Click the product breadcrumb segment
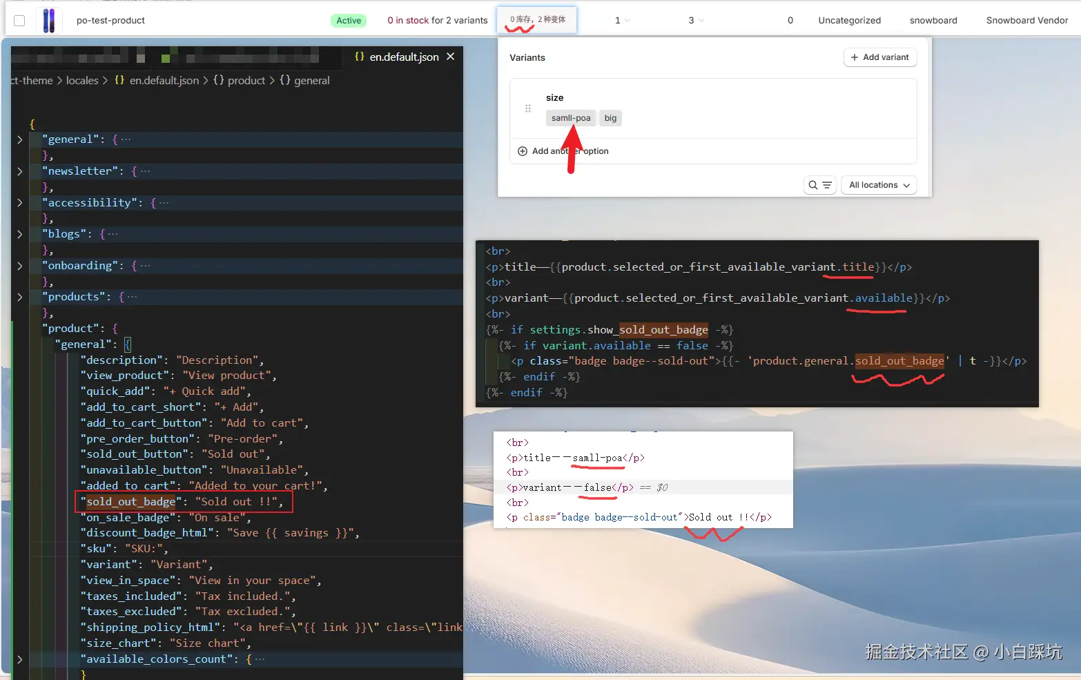The height and width of the screenshot is (680, 1081). [x=246, y=81]
